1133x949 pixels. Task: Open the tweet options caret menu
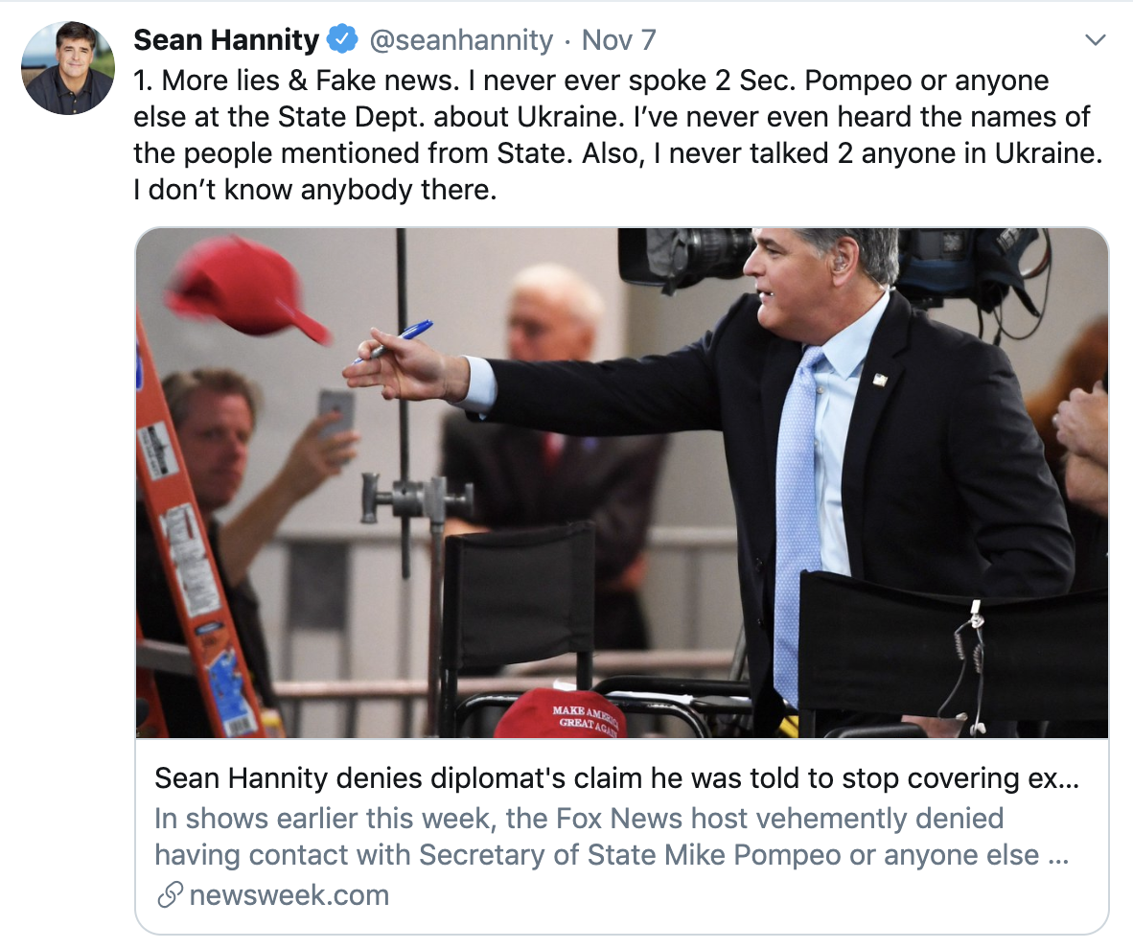pyautogui.click(x=1094, y=40)
